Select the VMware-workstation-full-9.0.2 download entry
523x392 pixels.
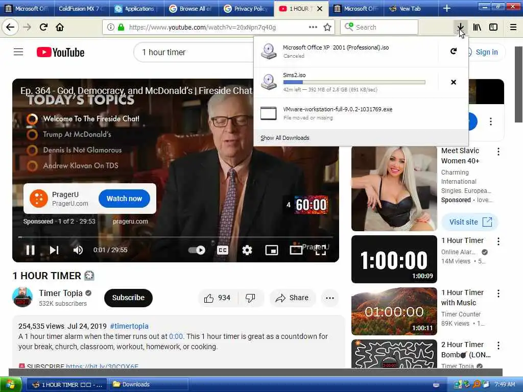tap(361, 113)
